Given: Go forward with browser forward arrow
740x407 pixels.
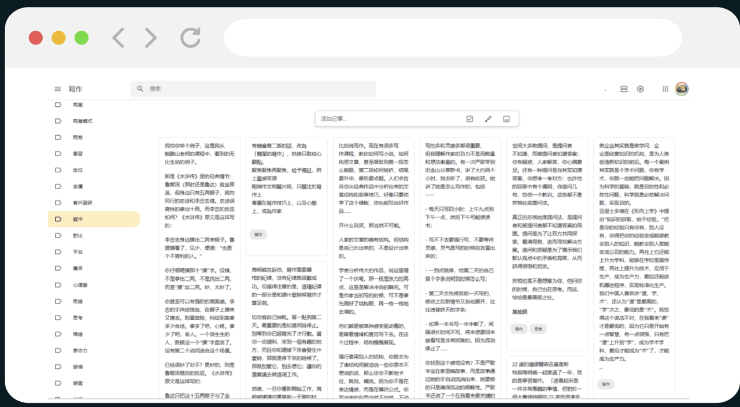Looking at the screenshot, I should click(150, 38).
